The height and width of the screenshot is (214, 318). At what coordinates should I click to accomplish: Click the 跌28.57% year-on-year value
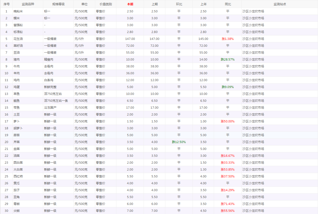coord(227,59)
